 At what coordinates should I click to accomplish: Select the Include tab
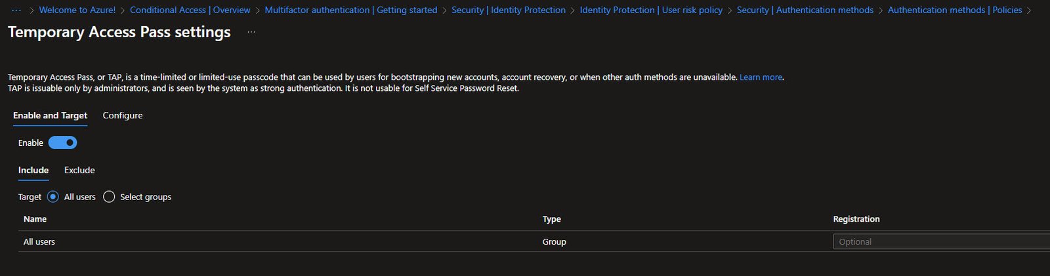(33, 170)
